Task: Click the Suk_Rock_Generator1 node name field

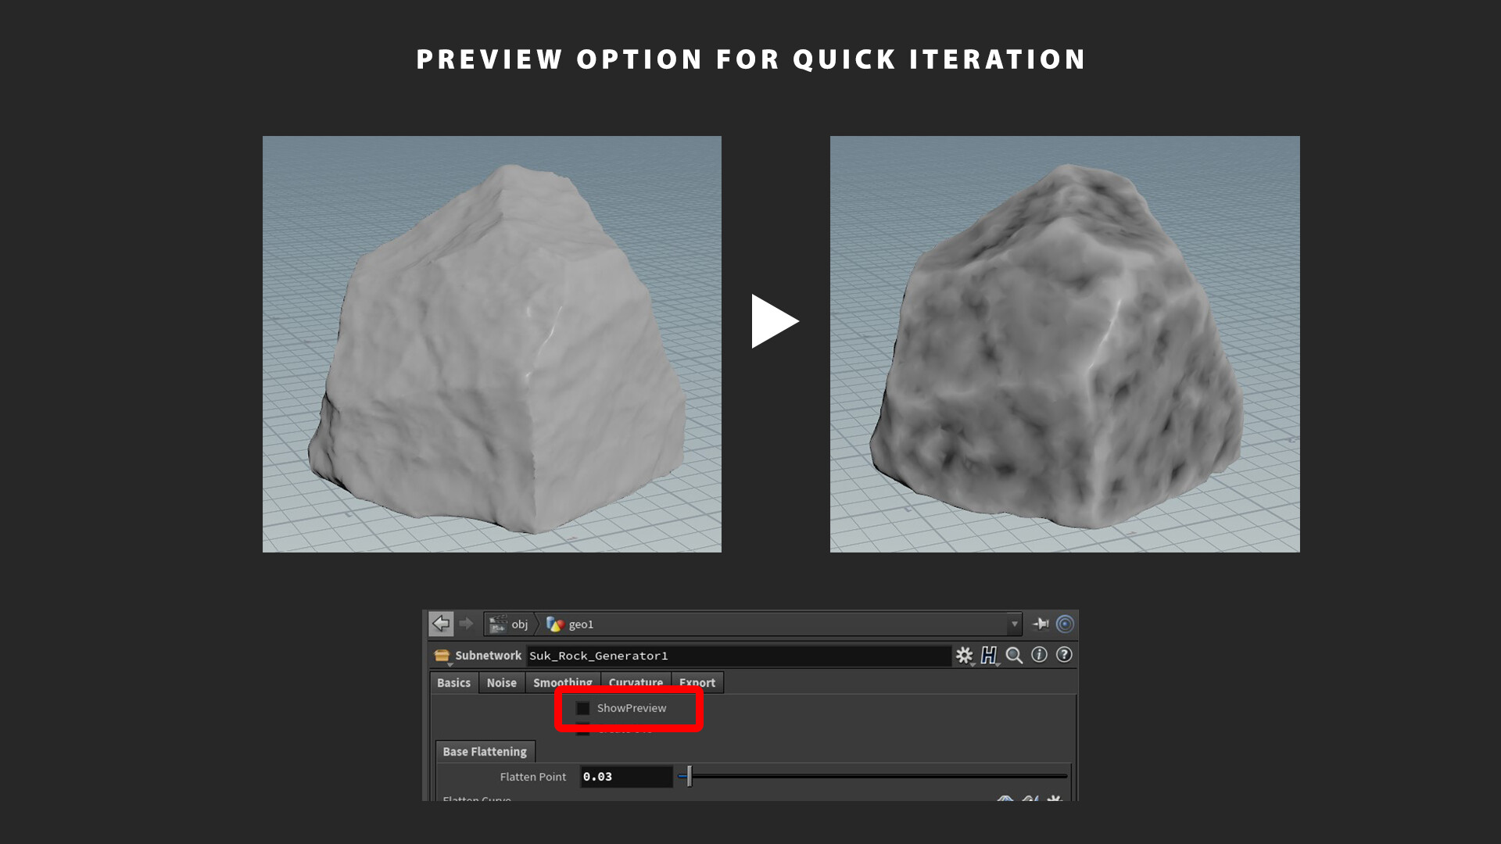Action: coord(739,656)
